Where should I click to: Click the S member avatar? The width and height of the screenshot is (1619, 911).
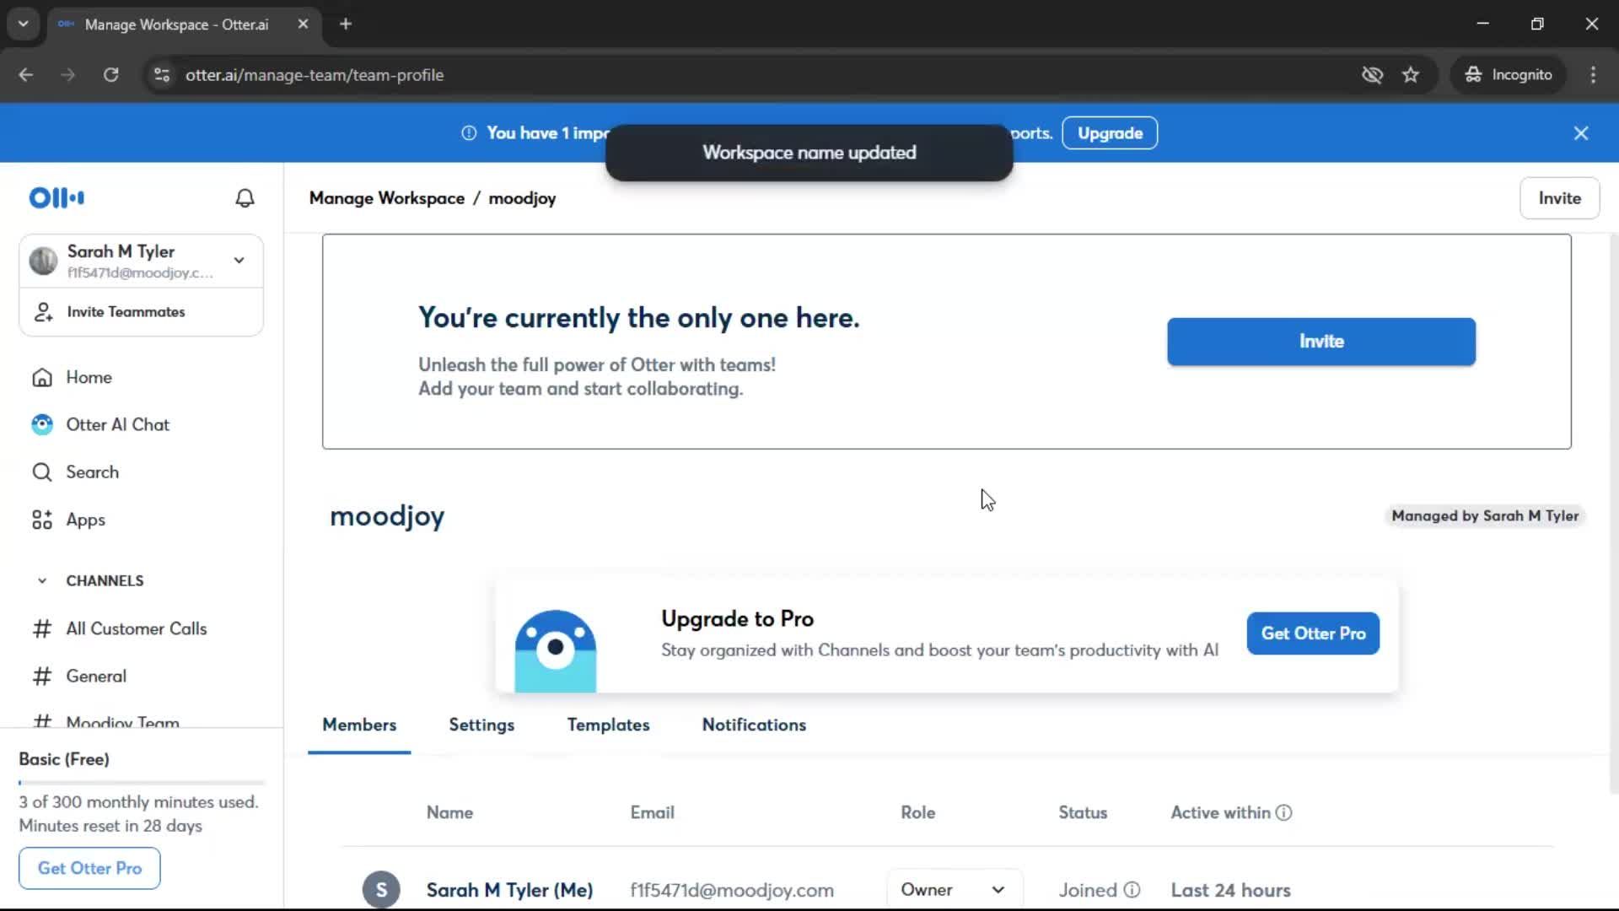pyautogui.click(x=381, y=890)
